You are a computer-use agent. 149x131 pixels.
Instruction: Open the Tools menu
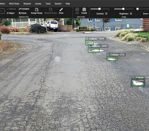pos(48,4)
